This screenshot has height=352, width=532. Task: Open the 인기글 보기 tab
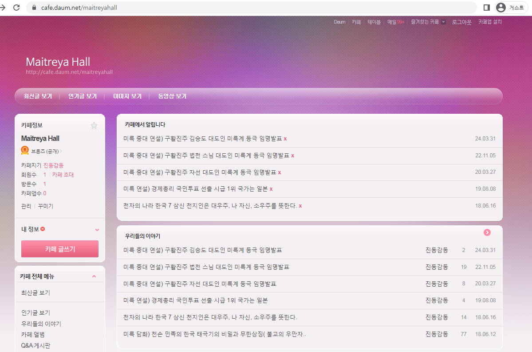pos(83,96)
